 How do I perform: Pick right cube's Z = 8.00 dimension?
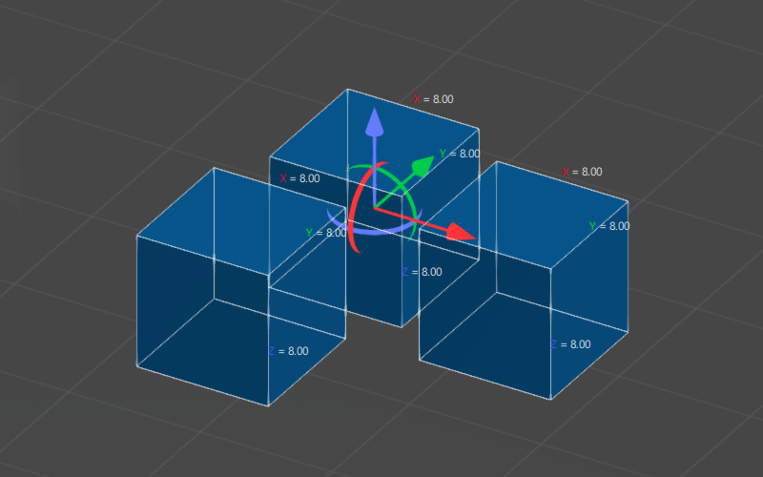tap(570, 344)
